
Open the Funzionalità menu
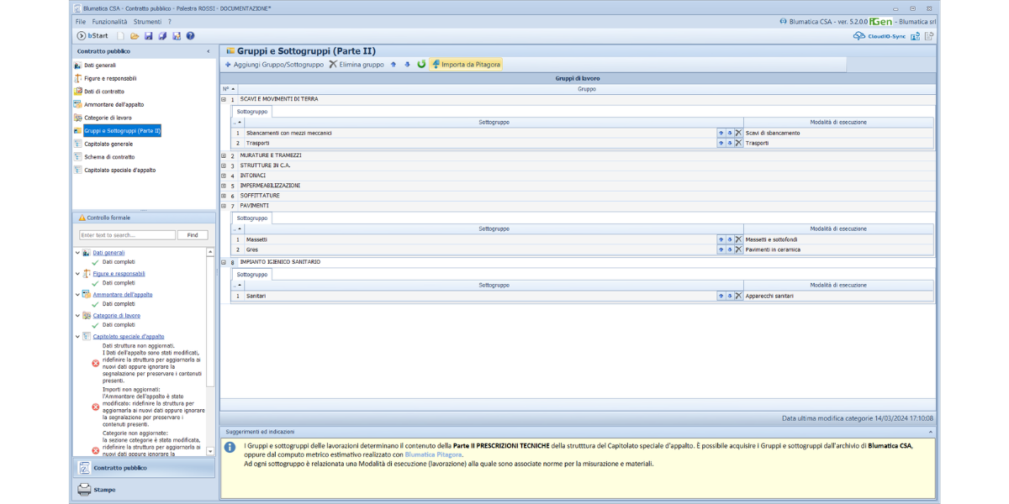coord(109,22)
